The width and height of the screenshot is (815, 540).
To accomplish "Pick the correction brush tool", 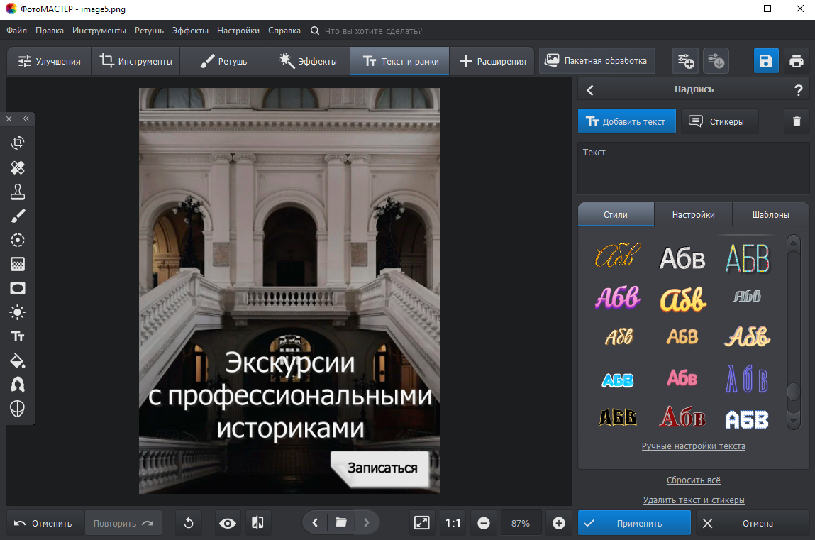I will tap(18, 216).
